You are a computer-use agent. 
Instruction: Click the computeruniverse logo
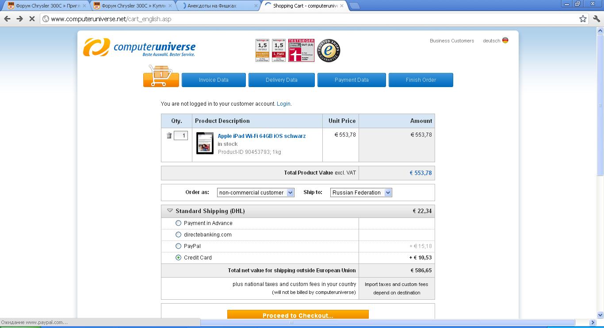click(x=139, y=47)
